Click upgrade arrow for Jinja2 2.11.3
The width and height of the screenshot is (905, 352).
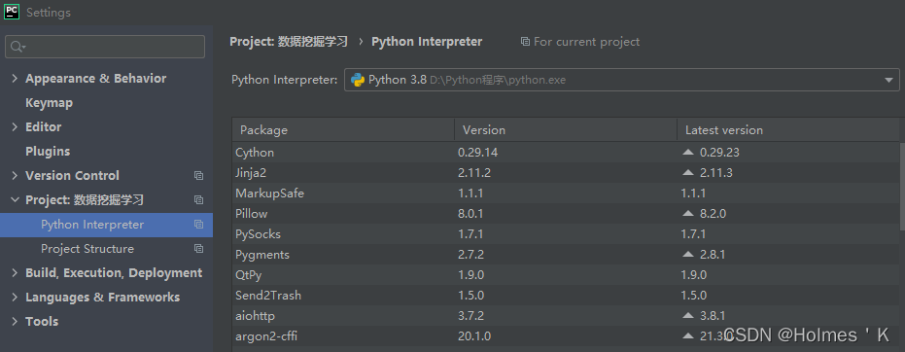(x=687, y=172)
